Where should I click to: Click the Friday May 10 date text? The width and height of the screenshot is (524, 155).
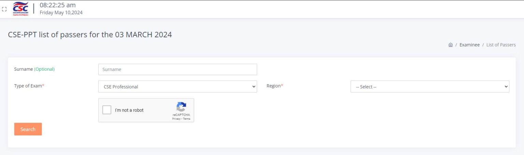(61, 13)
